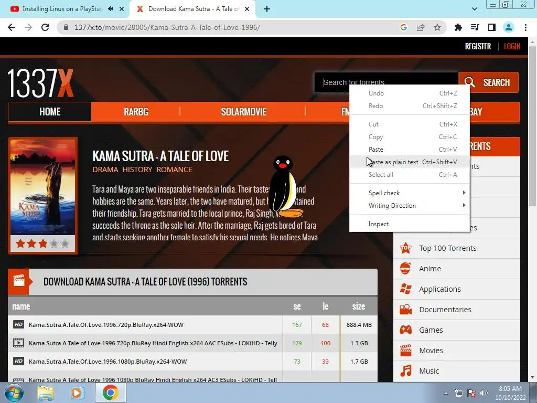Image resolution: width=537 pixels, height=403 pixels.
Task: Open Kama.Sutra 720p BluRay x264-WOW torrent
Action: [106, 324]
